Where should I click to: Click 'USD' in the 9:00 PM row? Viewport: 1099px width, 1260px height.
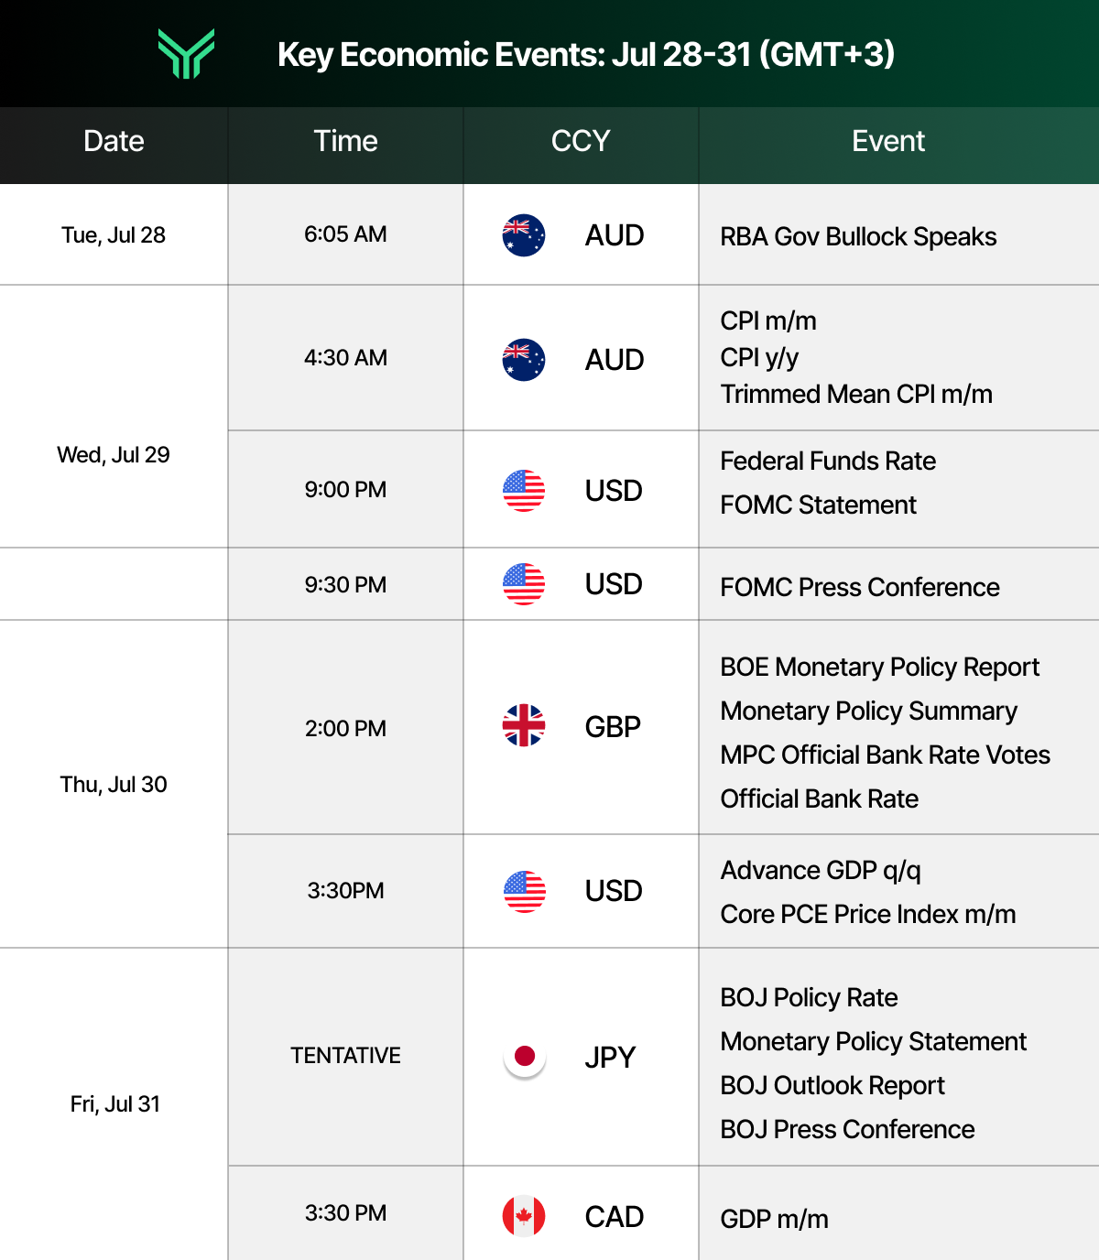[614, 491]
